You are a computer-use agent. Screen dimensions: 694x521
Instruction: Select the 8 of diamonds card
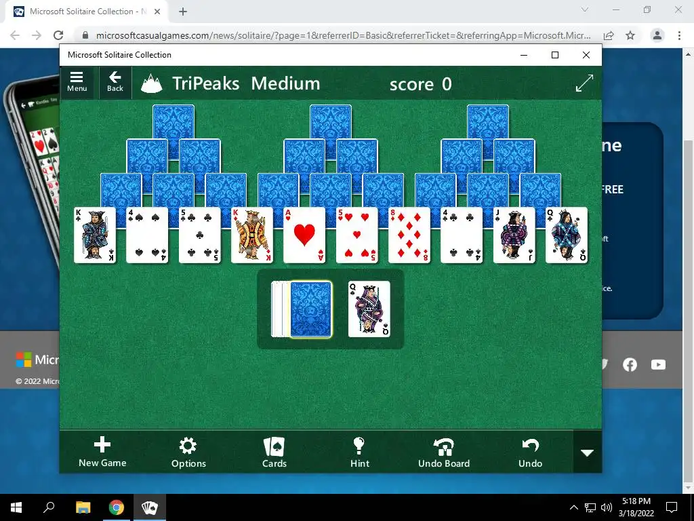(x=409, y=235)
